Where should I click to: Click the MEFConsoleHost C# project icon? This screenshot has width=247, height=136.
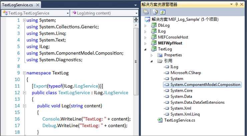pos(154,37)
